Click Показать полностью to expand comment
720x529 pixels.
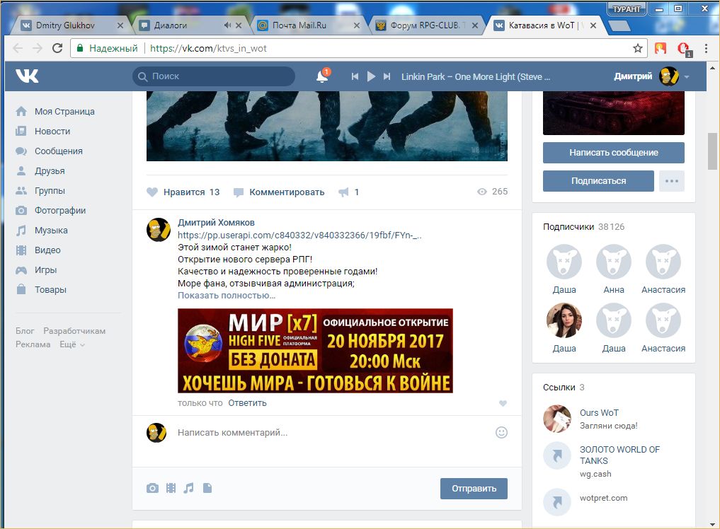[226, 295]
